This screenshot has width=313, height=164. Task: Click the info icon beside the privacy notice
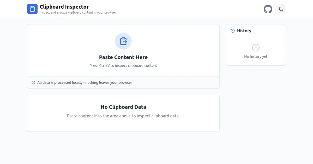point(33,83)
